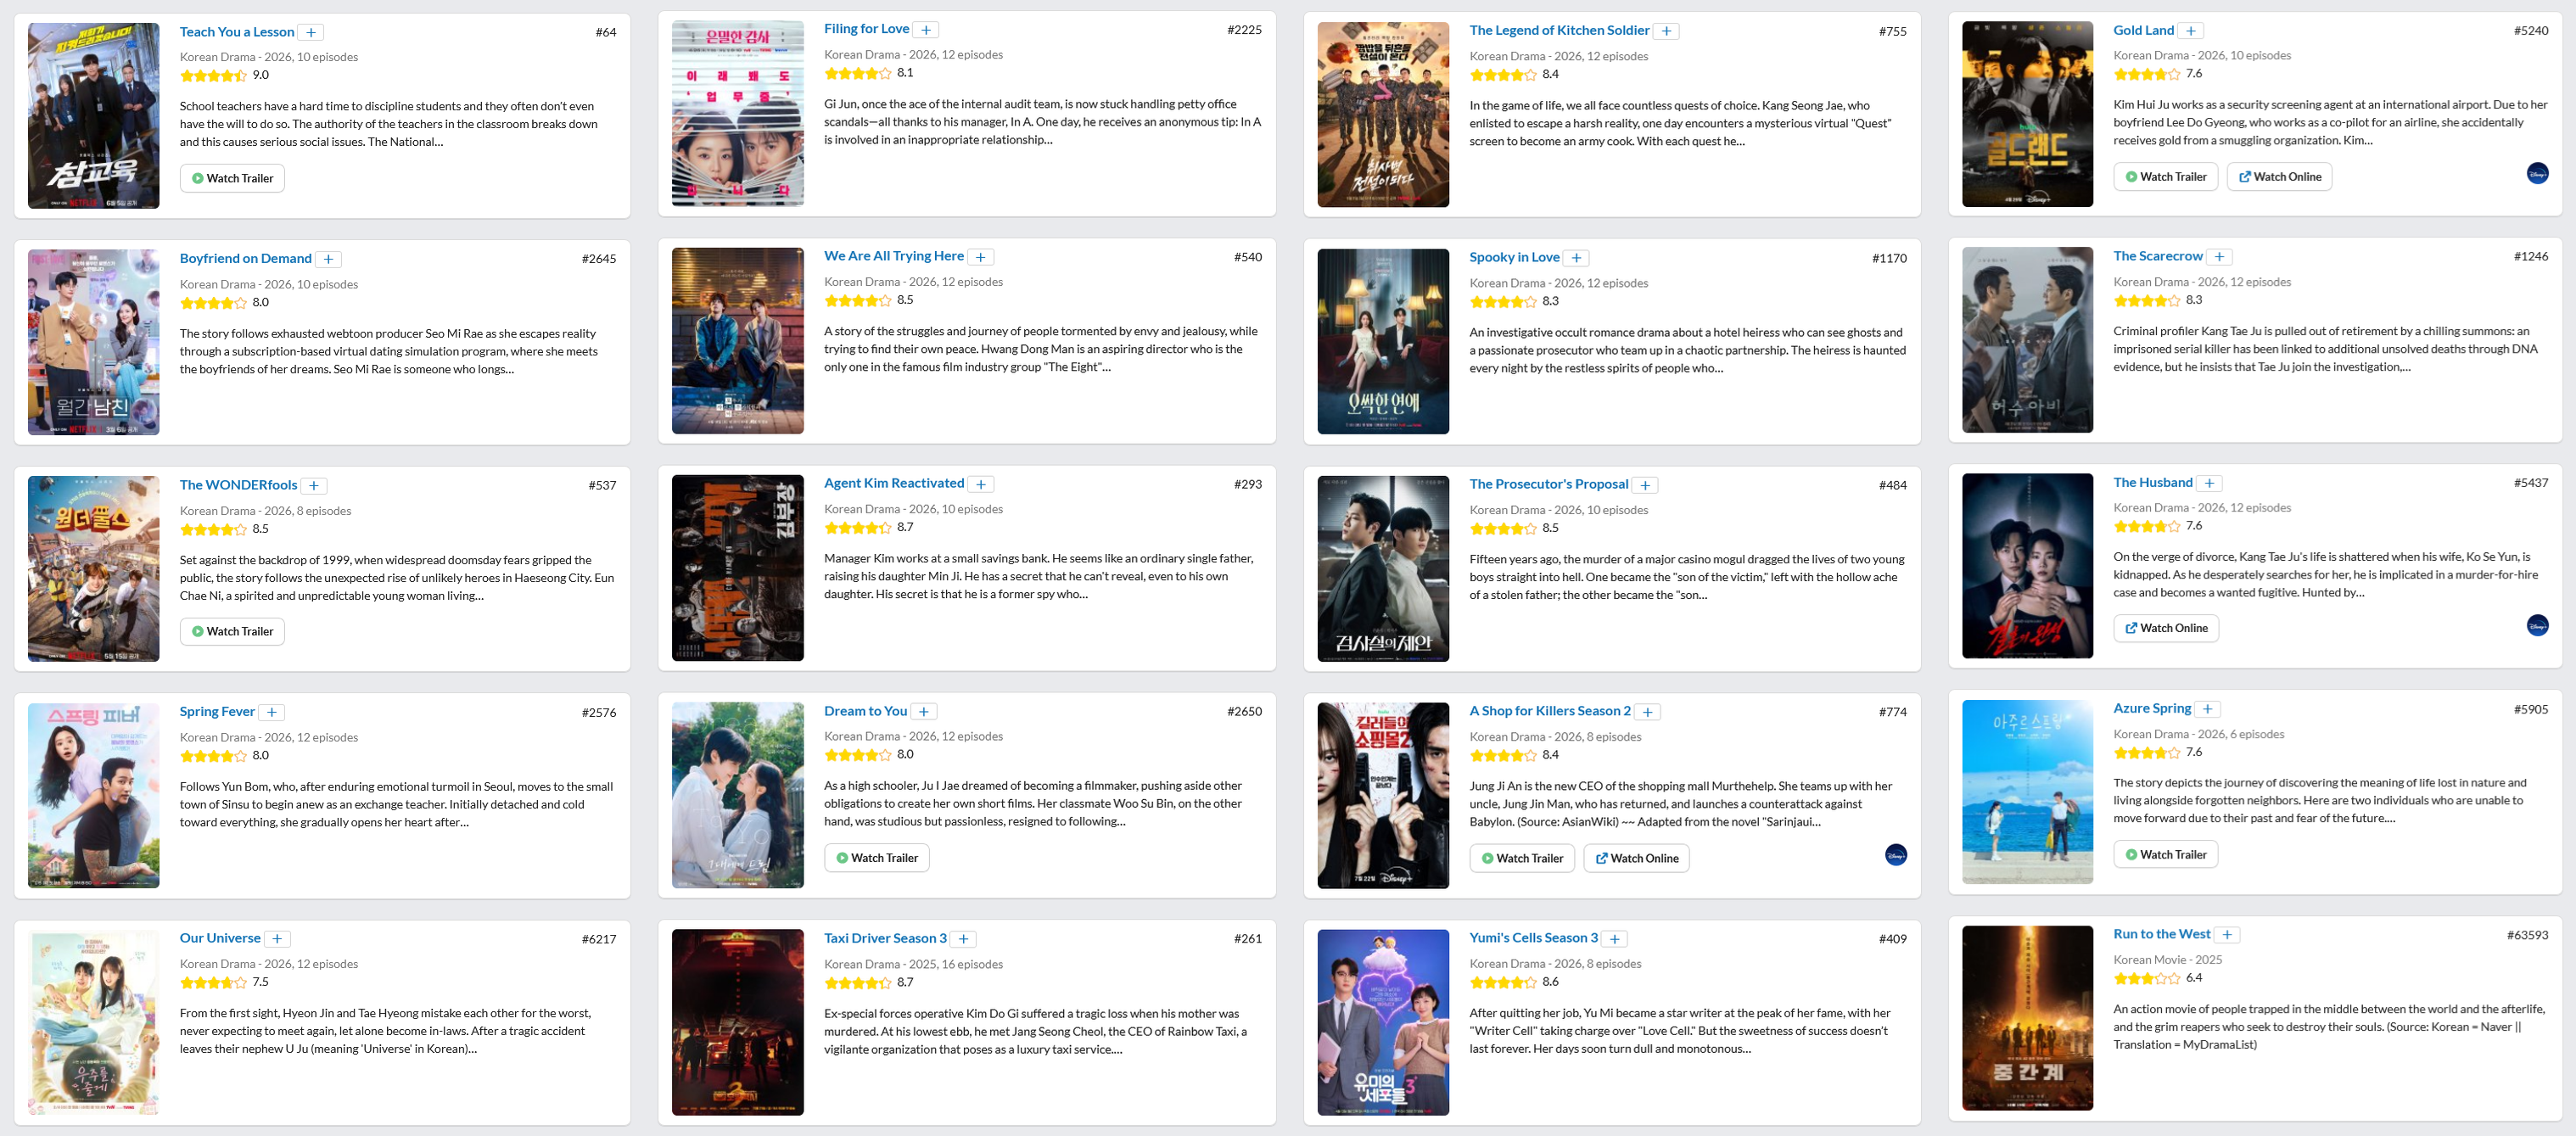Click Watch Online on The Husband card
Image resolution: width=2576 pixels, height=1136 pixels.
[2166, 629]
